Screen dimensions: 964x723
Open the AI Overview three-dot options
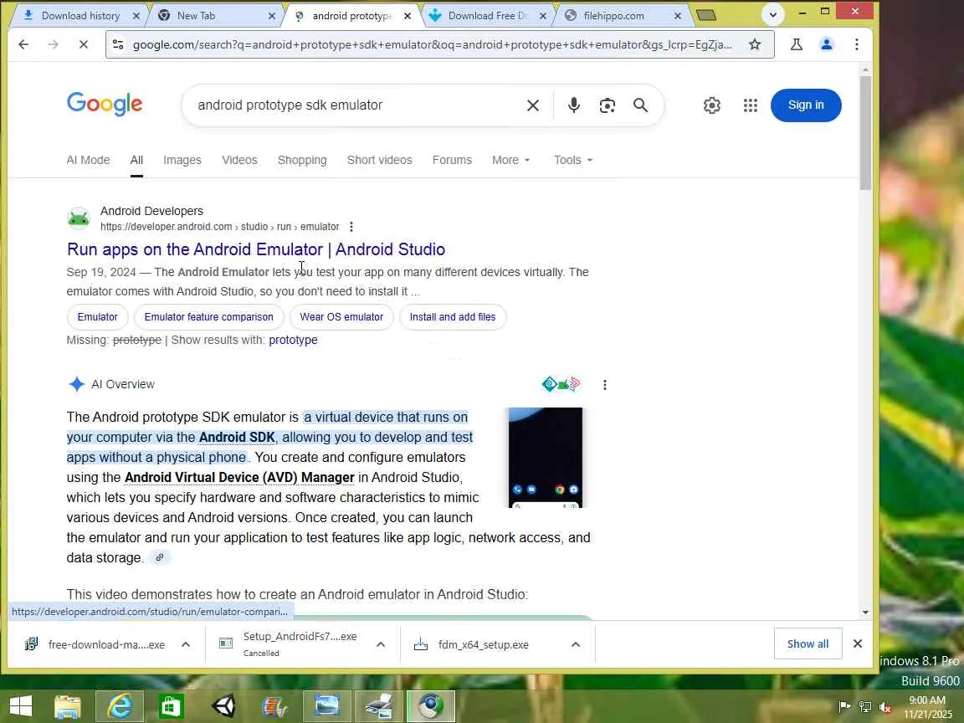[x=605, y=385]
